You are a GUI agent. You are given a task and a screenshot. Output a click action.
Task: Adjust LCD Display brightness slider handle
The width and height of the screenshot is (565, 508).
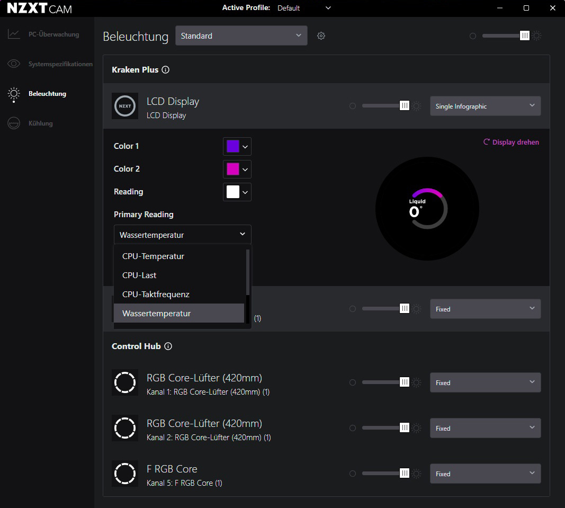pyautogui.click(x=405, y=105)
